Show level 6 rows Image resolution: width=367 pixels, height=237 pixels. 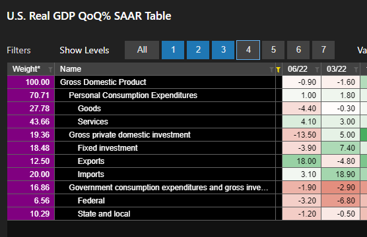tap(298, 50)
